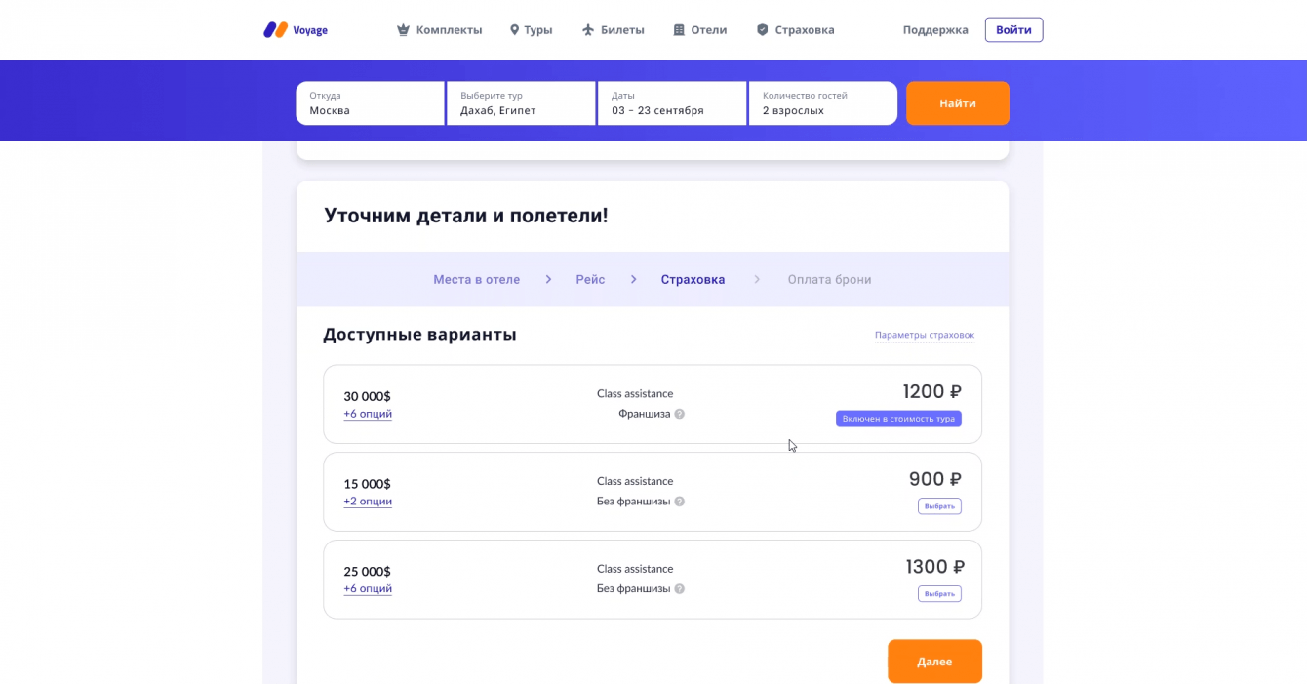Click the crown icon beside Комплекты
The image size is (1307, 684).
click(x=403, y=30)
